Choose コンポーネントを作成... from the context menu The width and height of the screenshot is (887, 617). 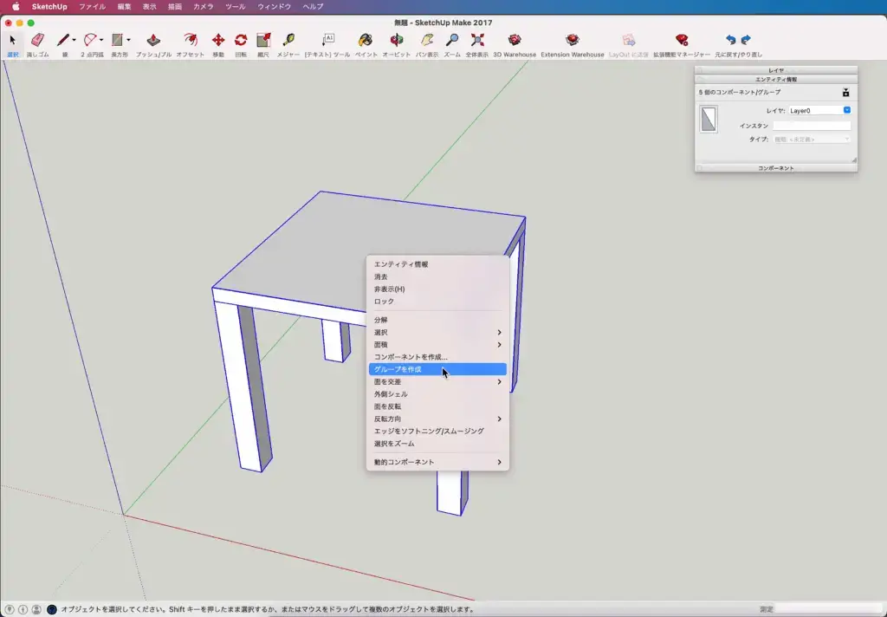coord(437,357)
